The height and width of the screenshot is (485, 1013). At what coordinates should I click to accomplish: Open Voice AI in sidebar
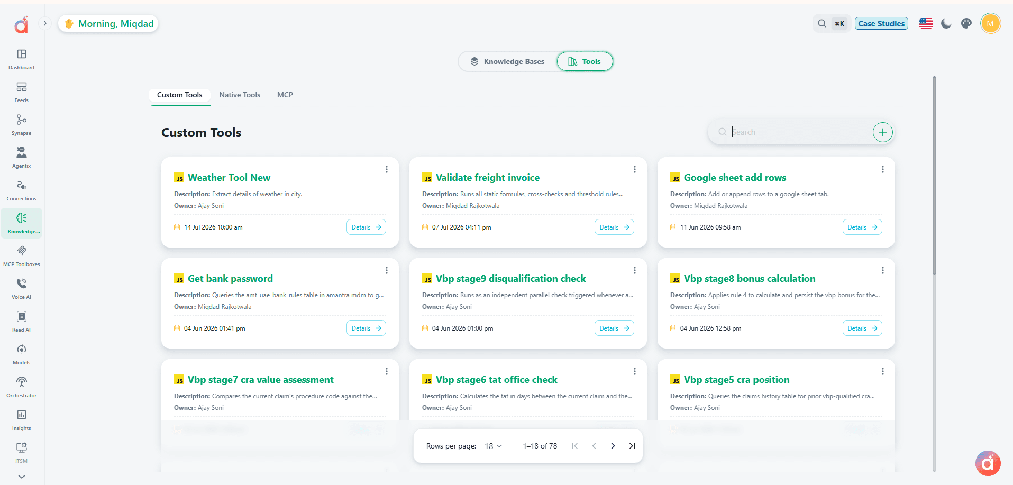pyautogui.click(x=21, y=289)
